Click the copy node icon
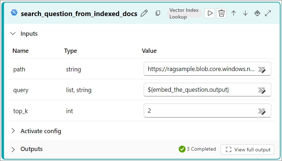 click(158, 14)
